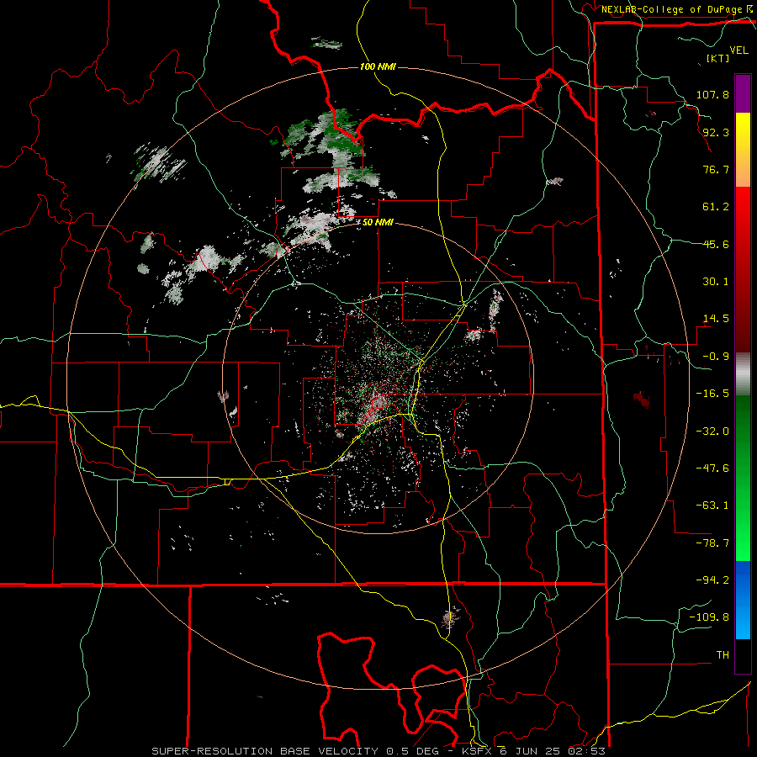Click the 14.5 legend value

click(716, 319)
